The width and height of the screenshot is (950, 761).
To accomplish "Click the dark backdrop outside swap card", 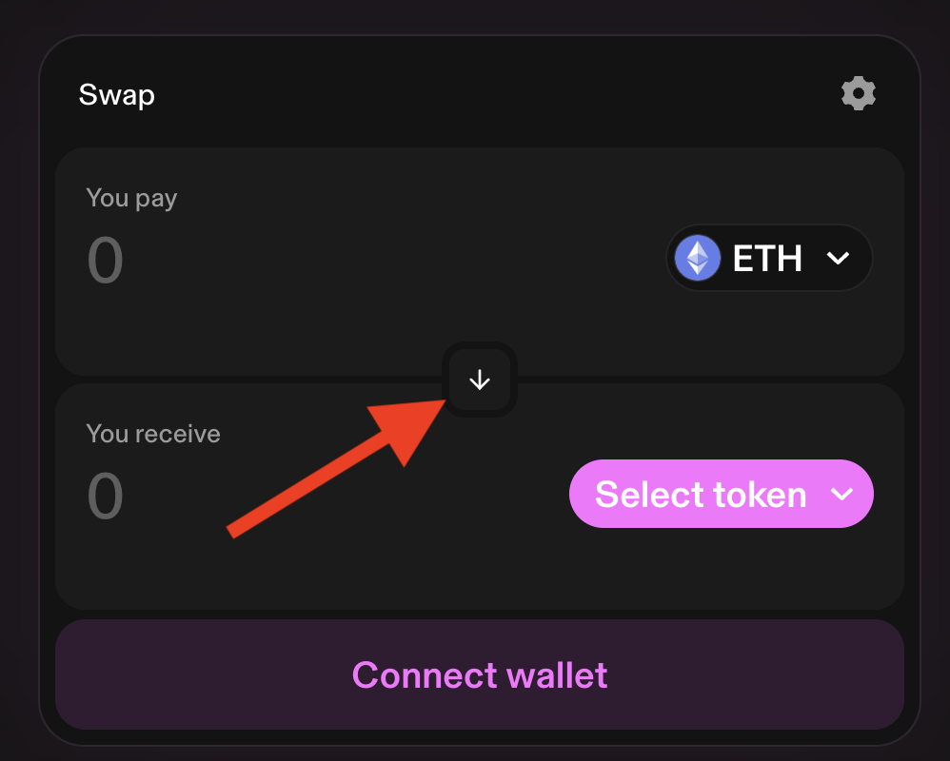I will pos(17,380).
